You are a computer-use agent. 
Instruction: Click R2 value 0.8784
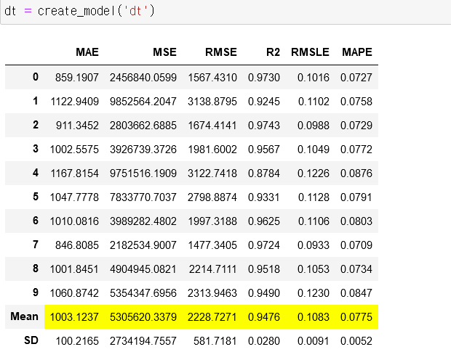point(264,173)
